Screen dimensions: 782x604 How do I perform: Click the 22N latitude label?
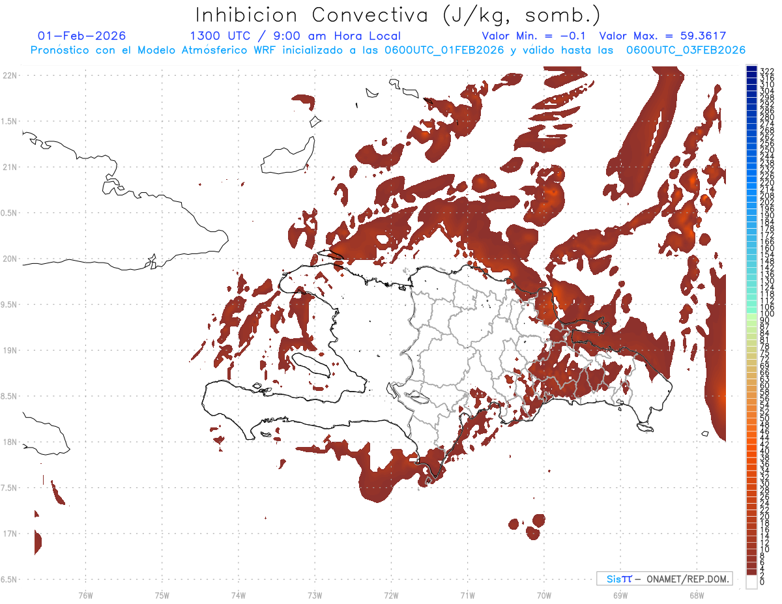[x=10, y=76]
